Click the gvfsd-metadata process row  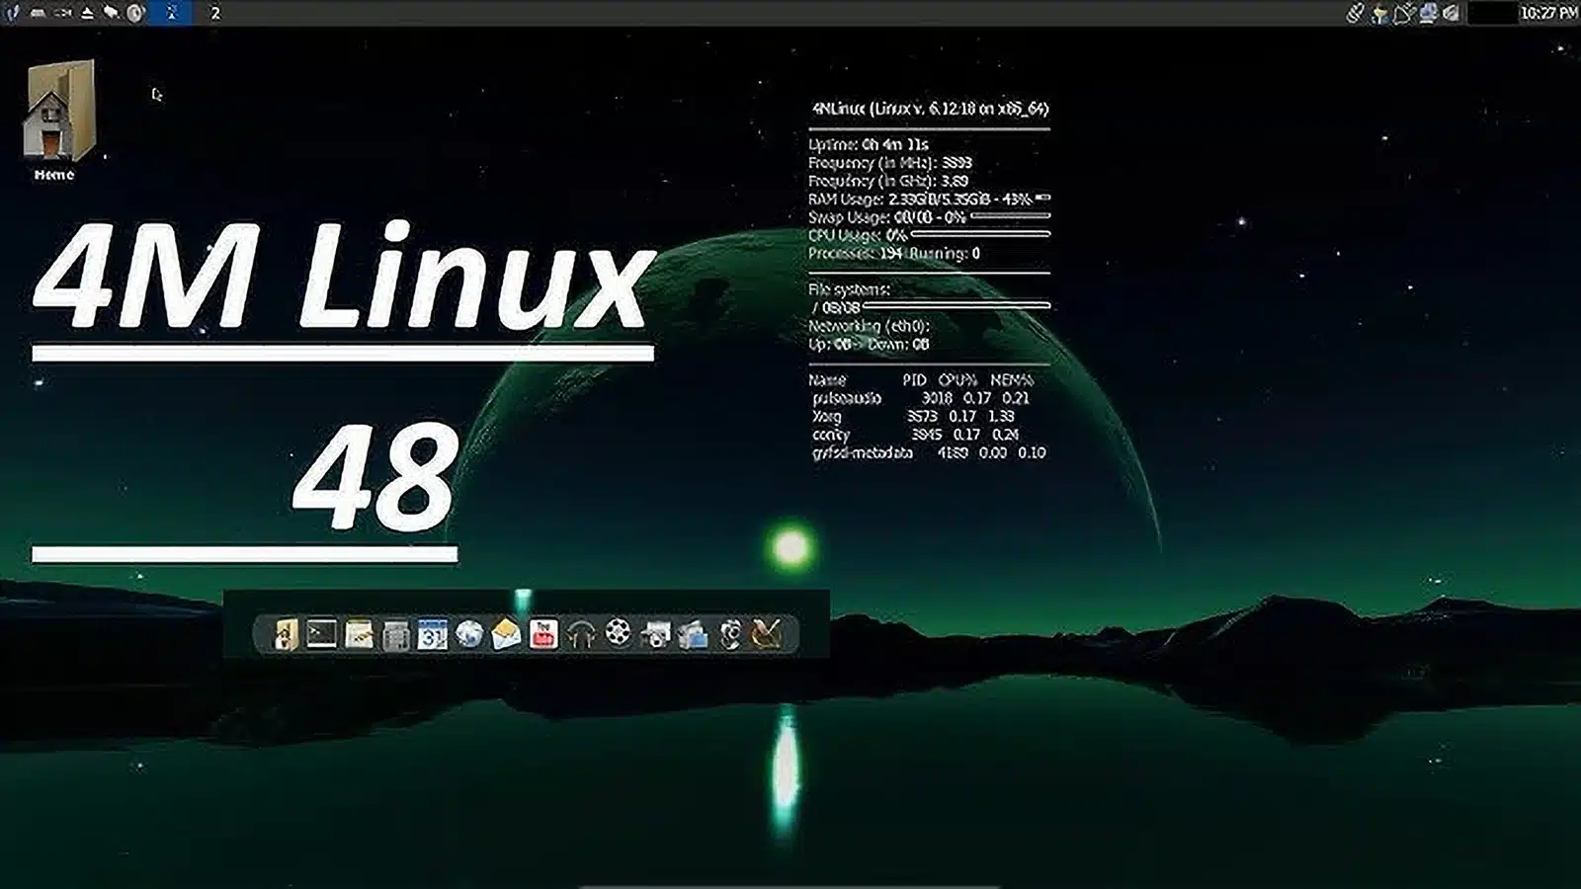(929, 452)
